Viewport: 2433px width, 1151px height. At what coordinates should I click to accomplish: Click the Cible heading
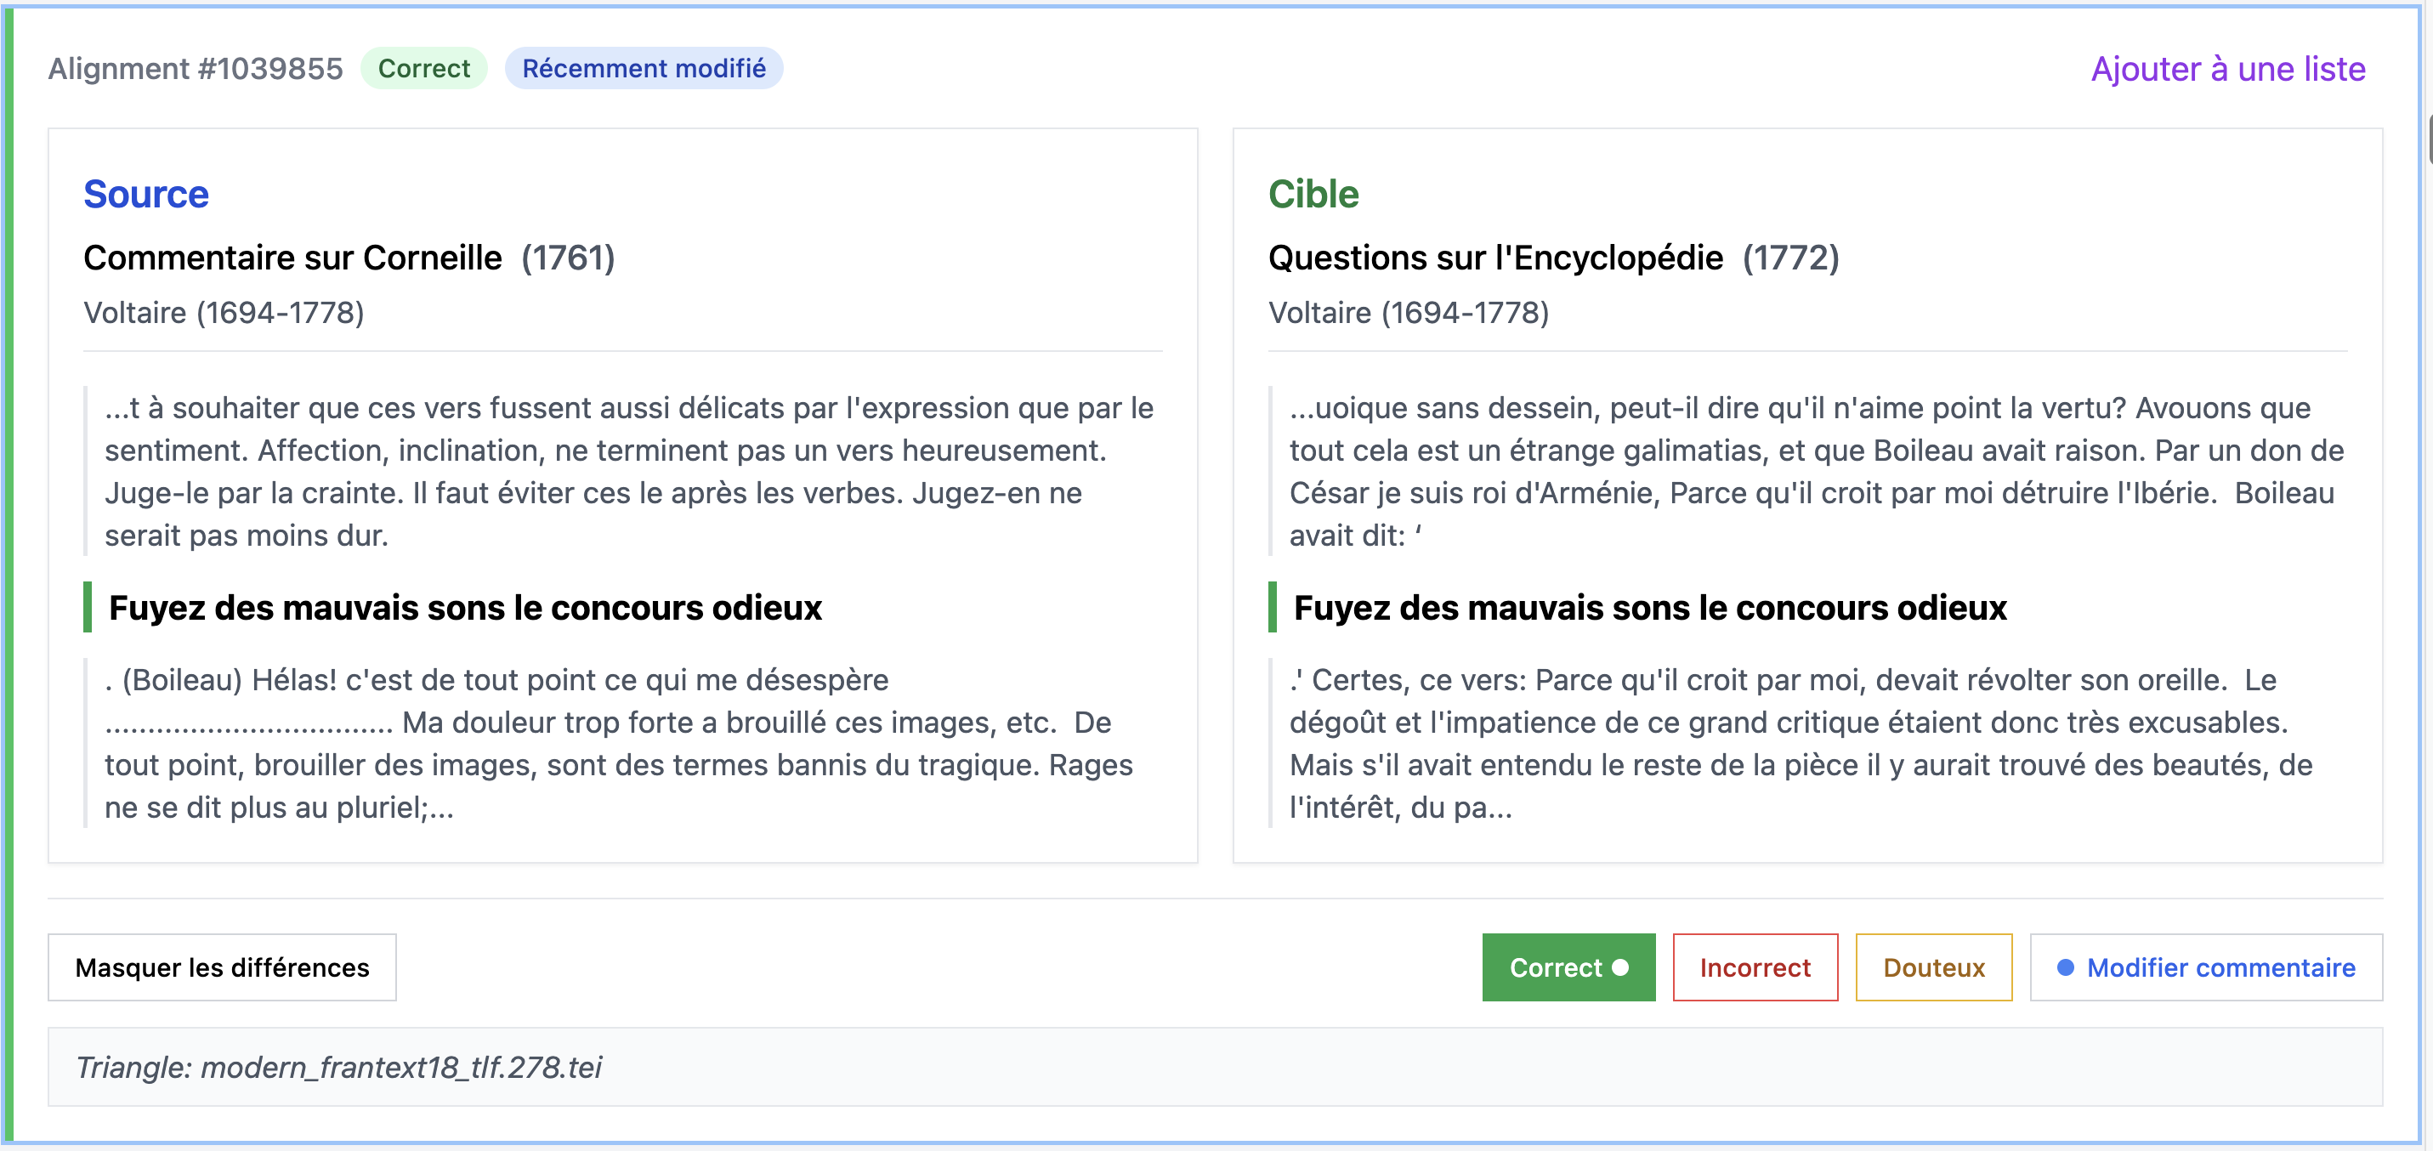[x=1313, y=194]
